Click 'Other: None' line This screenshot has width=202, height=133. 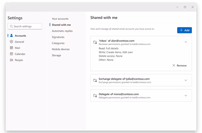click(106, 60)
